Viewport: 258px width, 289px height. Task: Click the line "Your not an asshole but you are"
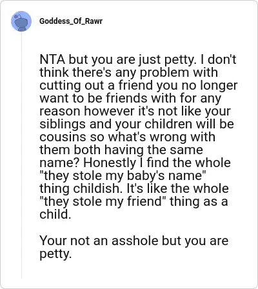pos(134,241)
